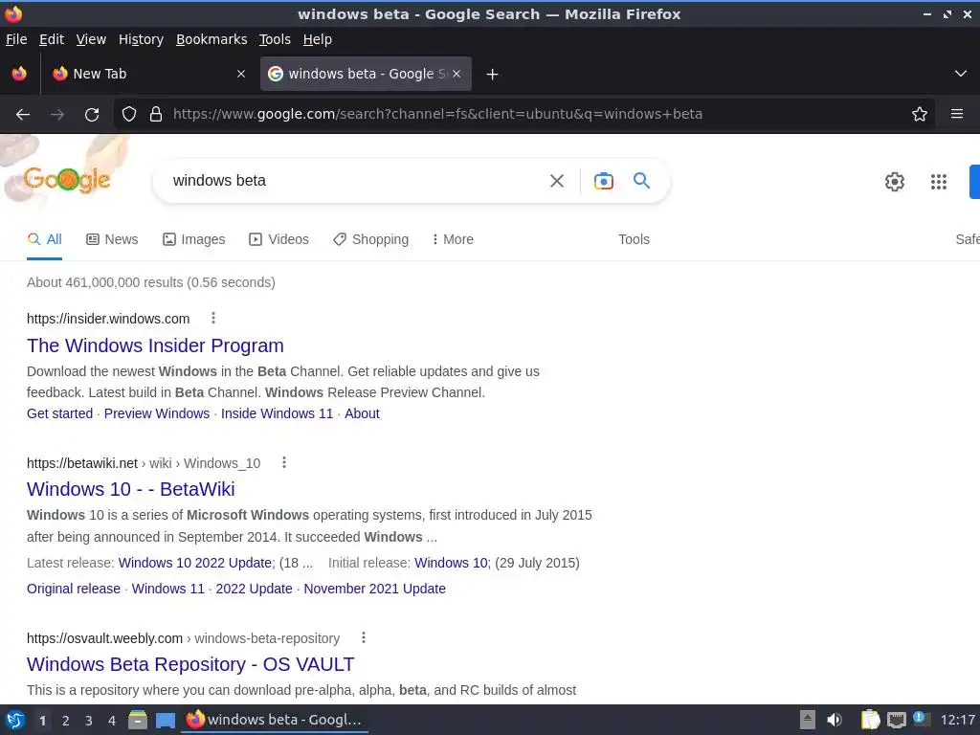Viewport: 980px width, 735px height.
Task: Switch to Videos results
Action: (x=278, y=239)
